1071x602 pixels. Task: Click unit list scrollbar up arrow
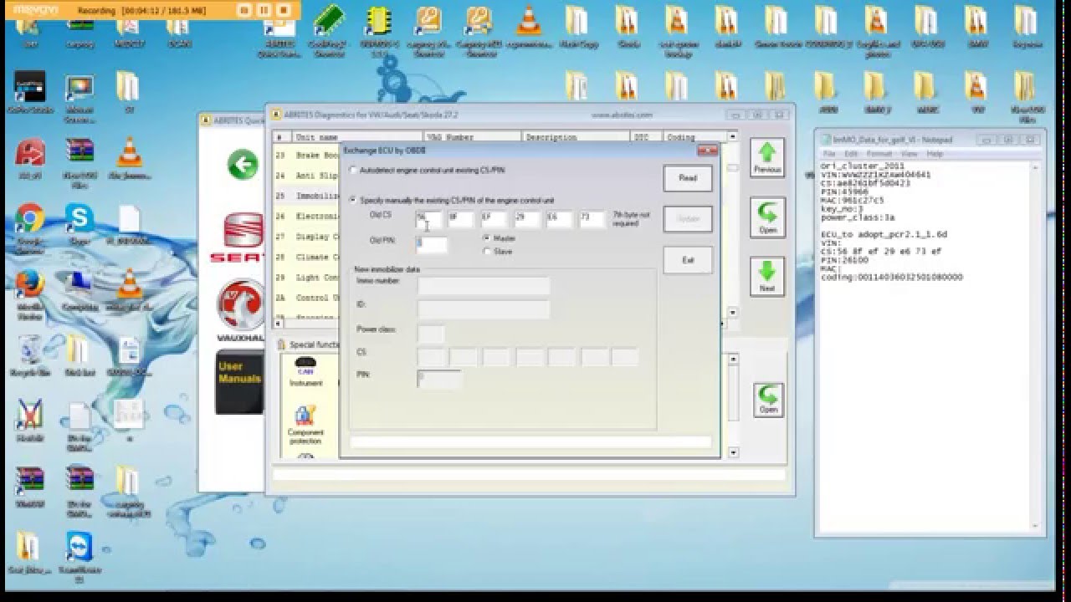pyautogui.click(x=733, y=136)
